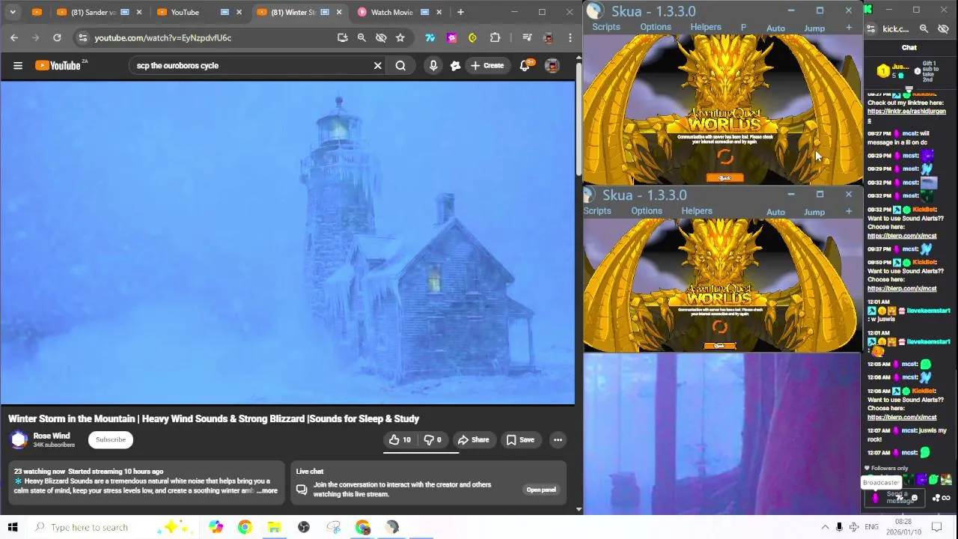
Task: Click the plus in top Skua menu
Action: point(849,28)
